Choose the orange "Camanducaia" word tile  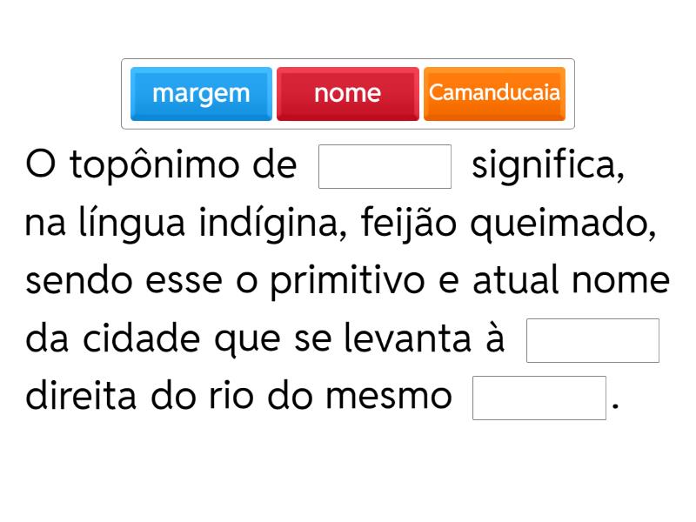tap(494, 93)
